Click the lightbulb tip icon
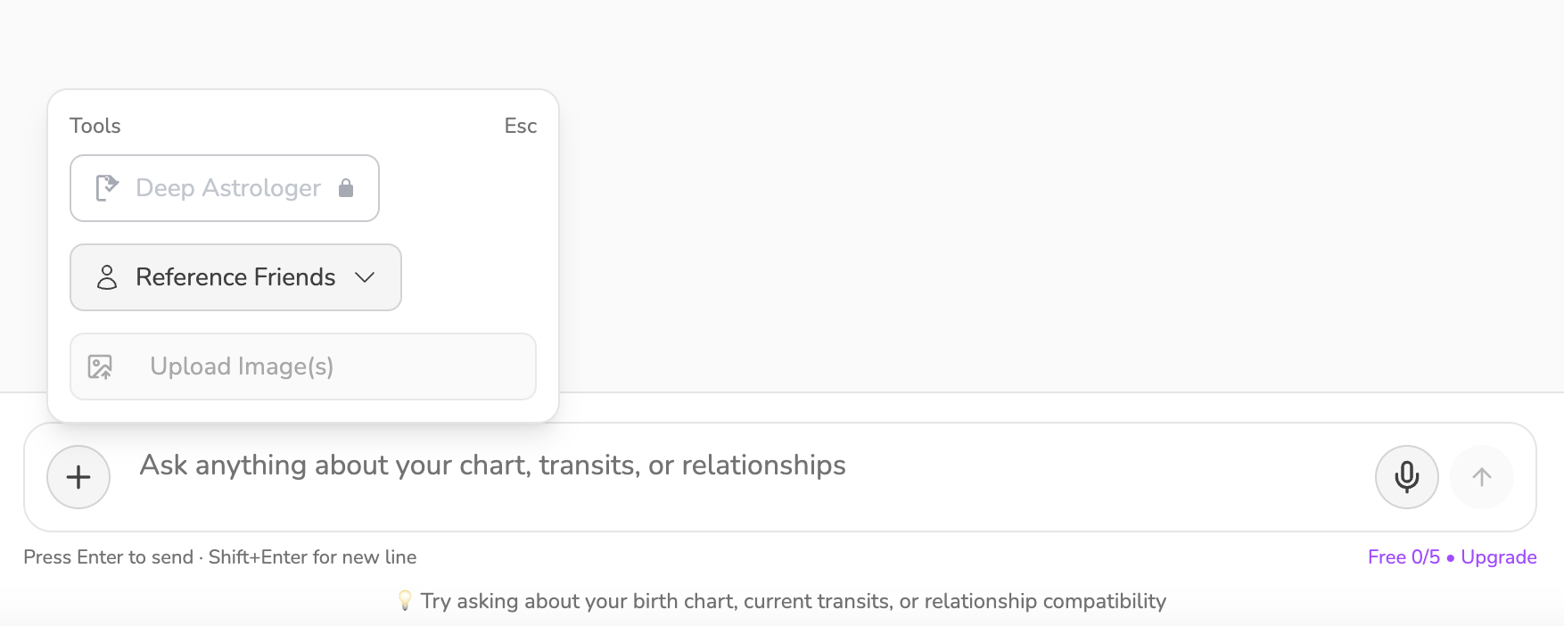Image resolution: width=1564 pixels, height=626 pixels. (x=406, y=600)
